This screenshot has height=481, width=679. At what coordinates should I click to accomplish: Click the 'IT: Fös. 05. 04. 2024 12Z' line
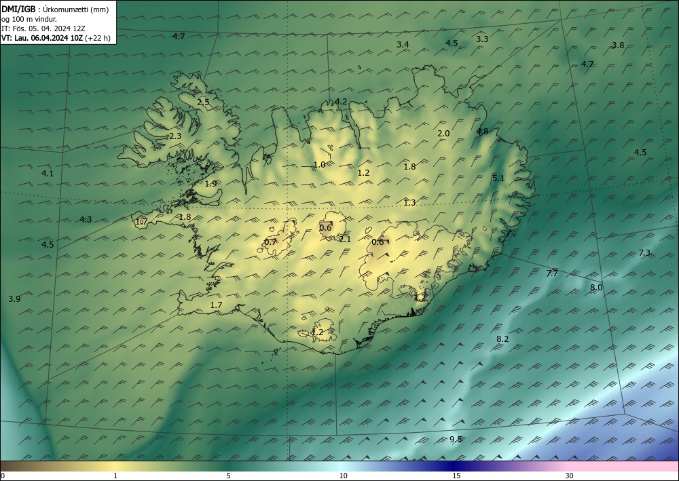[43, 28]
